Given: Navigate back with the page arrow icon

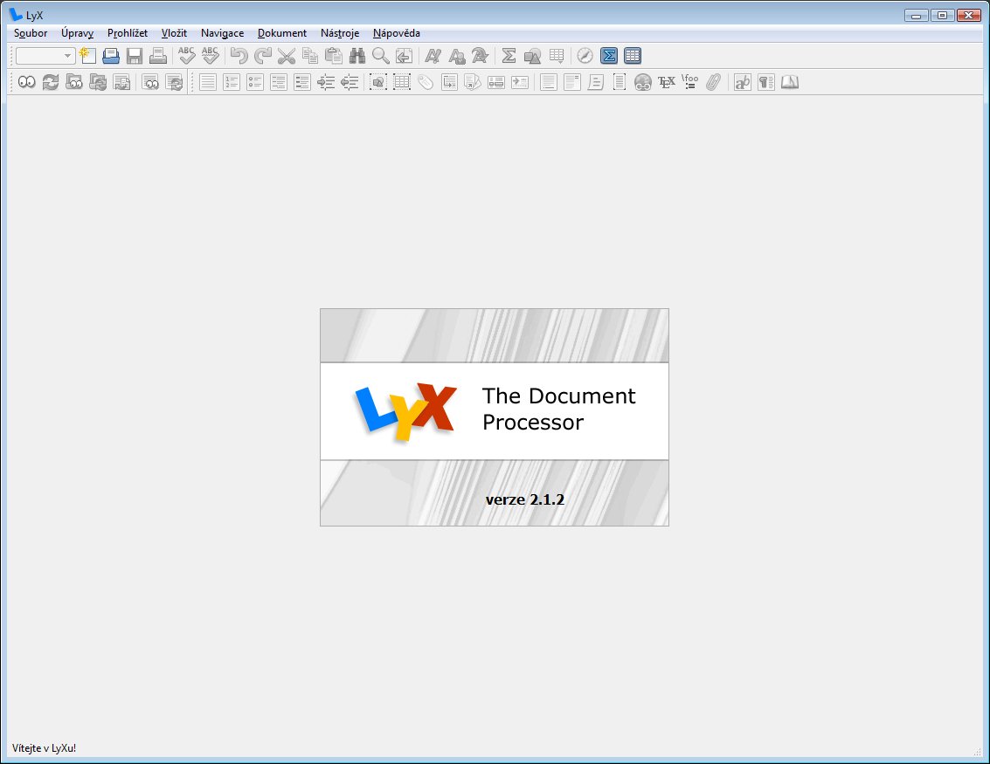Looking at the screenshot, I should [x=404, y=56].
